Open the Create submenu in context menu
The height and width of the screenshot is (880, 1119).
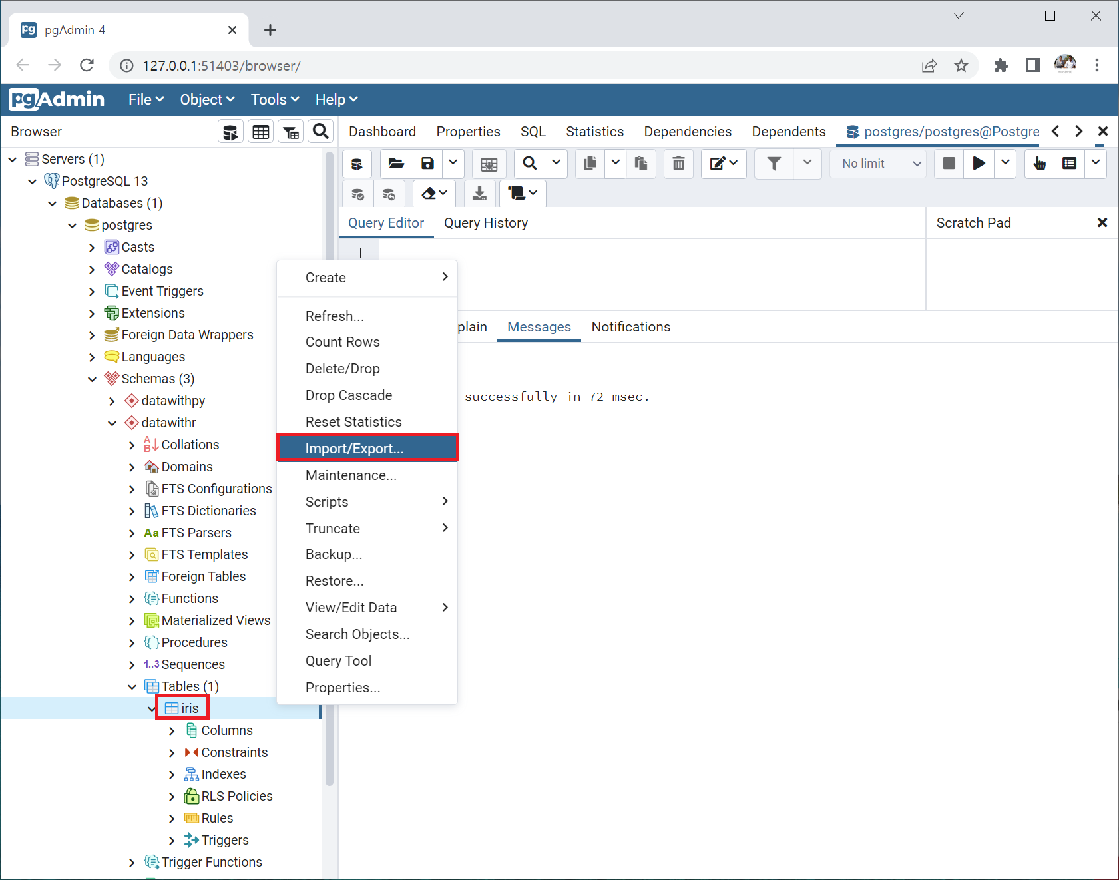367,278
